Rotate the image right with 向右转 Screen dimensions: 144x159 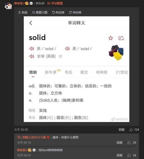tap(75, 13)
